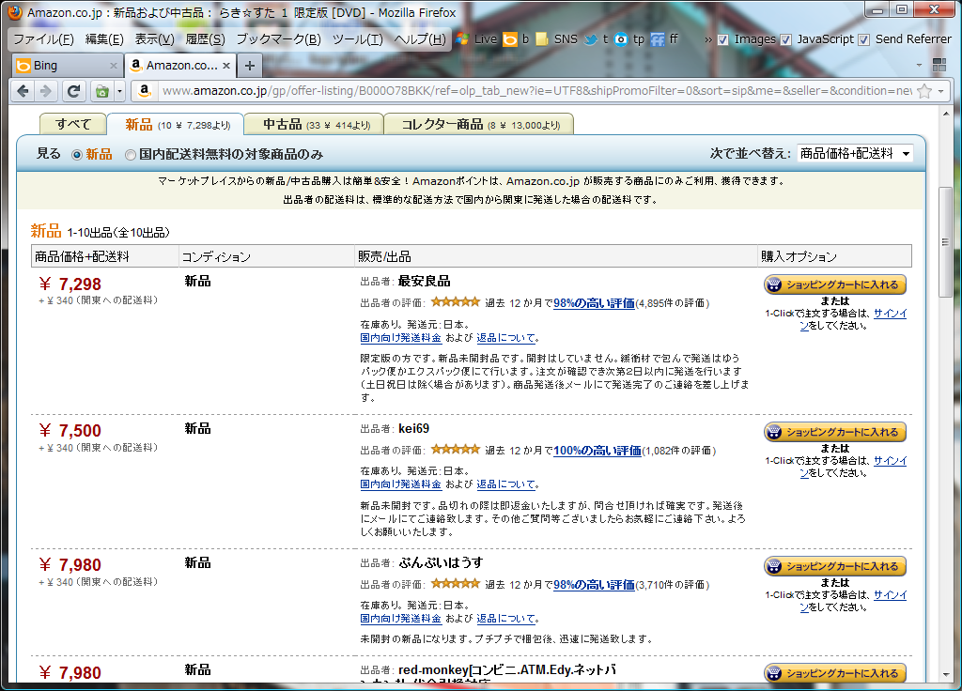The image size is (962, 691).
Task: Click サインイン link in 最安良品 row
Action: (890, 314)
